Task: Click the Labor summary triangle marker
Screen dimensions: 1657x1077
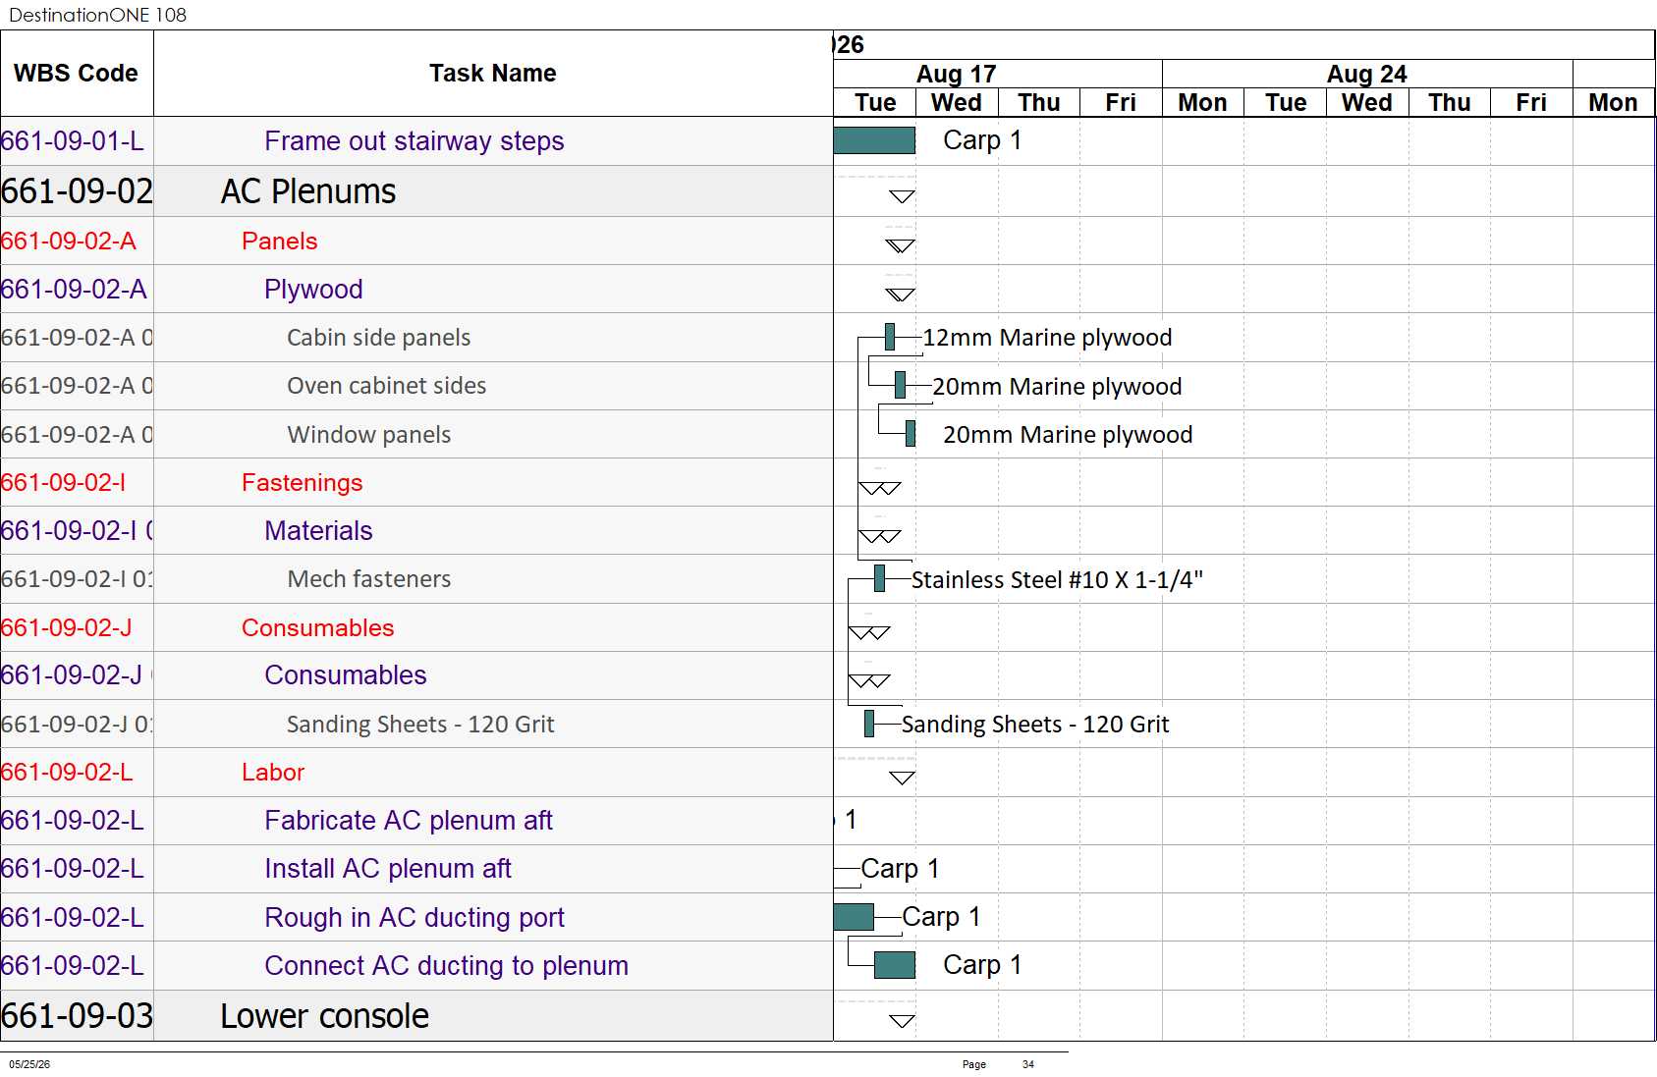Action: (x=902, y=778)
